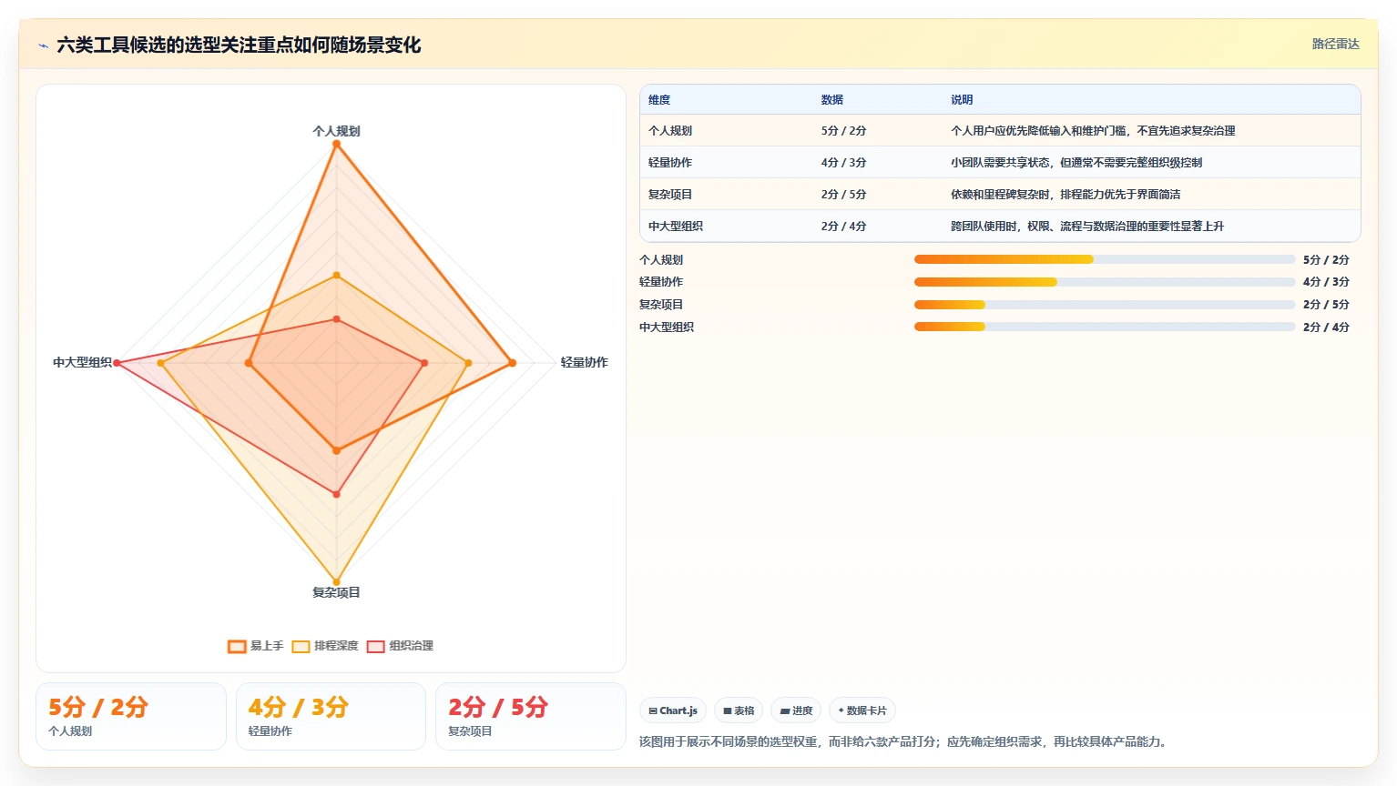Click the 4分 / 3分 轻量协作 data card

point(331,717)
